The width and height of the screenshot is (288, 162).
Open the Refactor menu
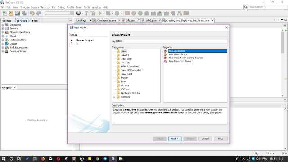tap(45, 7)
